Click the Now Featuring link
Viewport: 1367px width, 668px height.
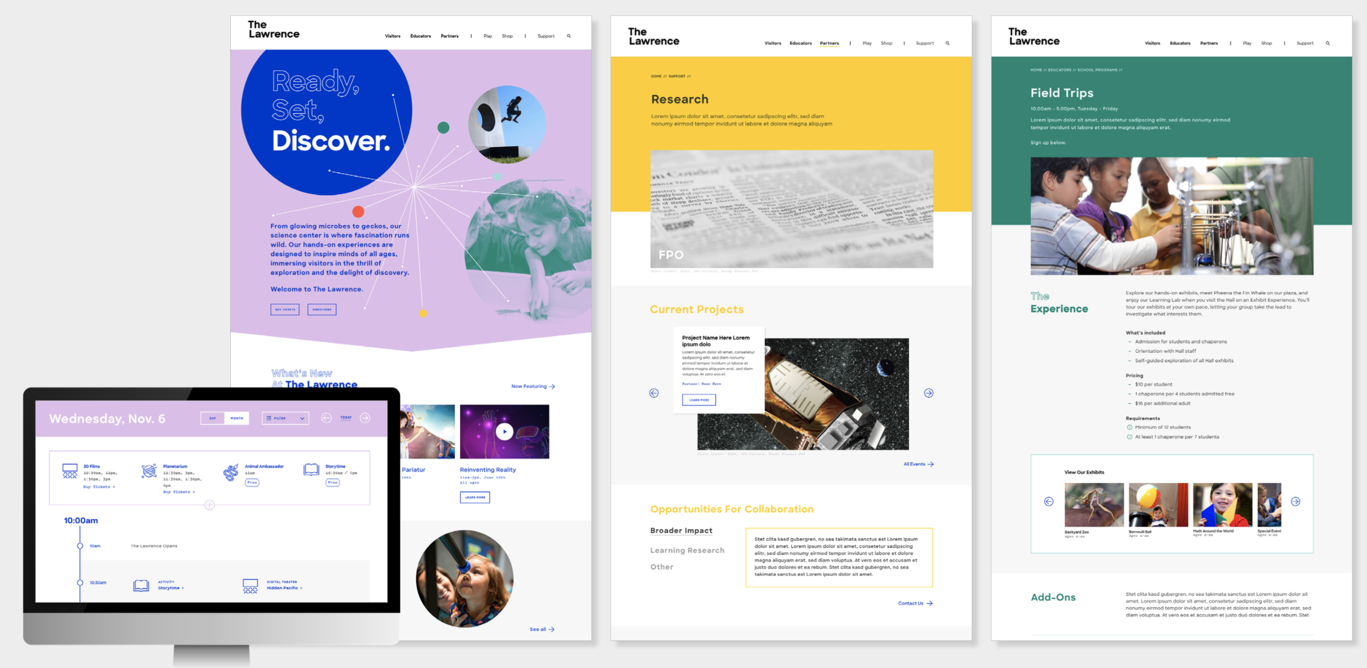[x=533, y=386]
